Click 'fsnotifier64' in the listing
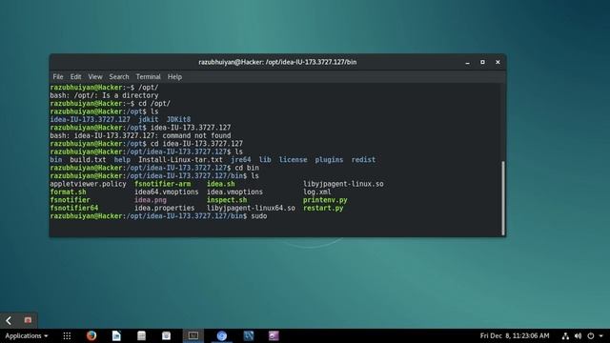Image resolution: width=610 pixels, height=343 pixels. tap(74, 208)
